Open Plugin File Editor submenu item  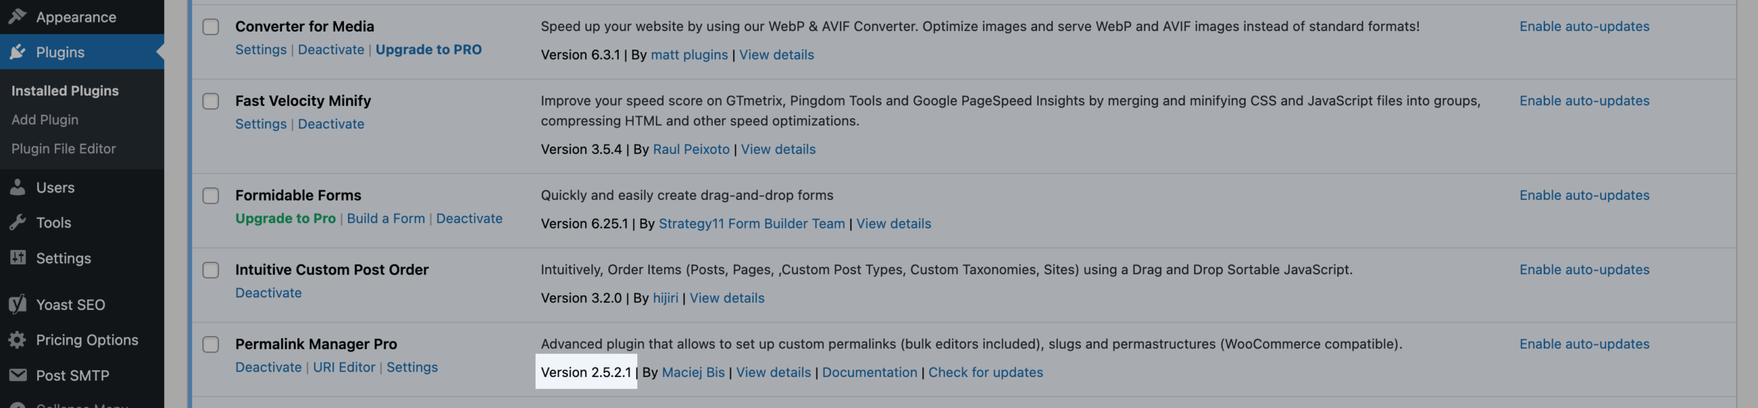[x=63, y=148]
